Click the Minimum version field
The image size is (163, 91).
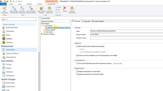click(x=127, y=34)
